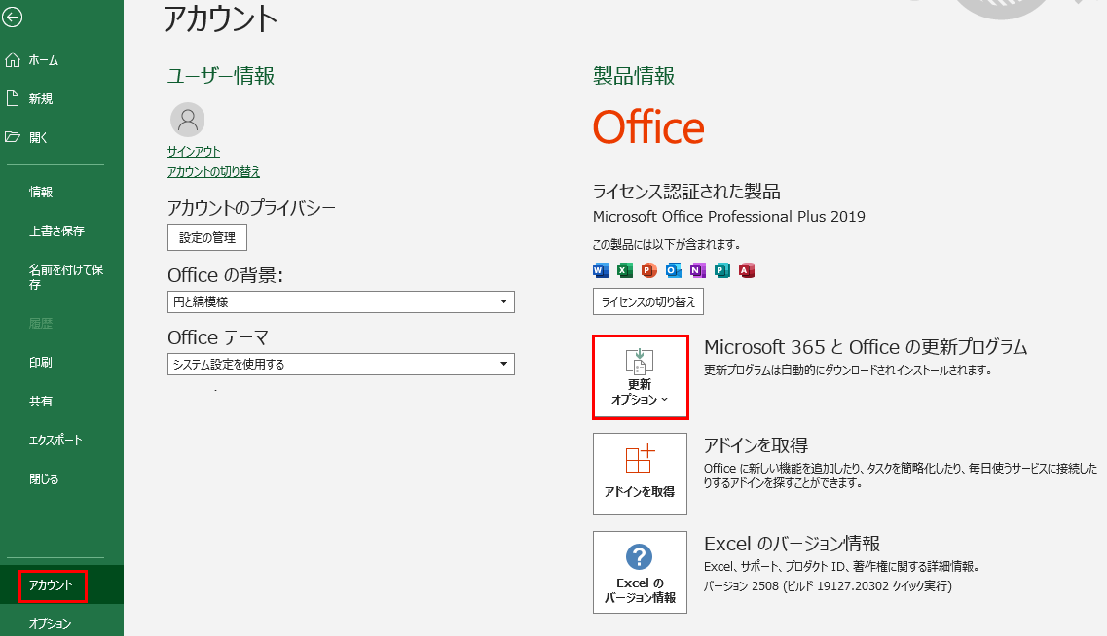Click the Publisher product icon
The height and width of the screenshot is (636, 1107).
722,270
